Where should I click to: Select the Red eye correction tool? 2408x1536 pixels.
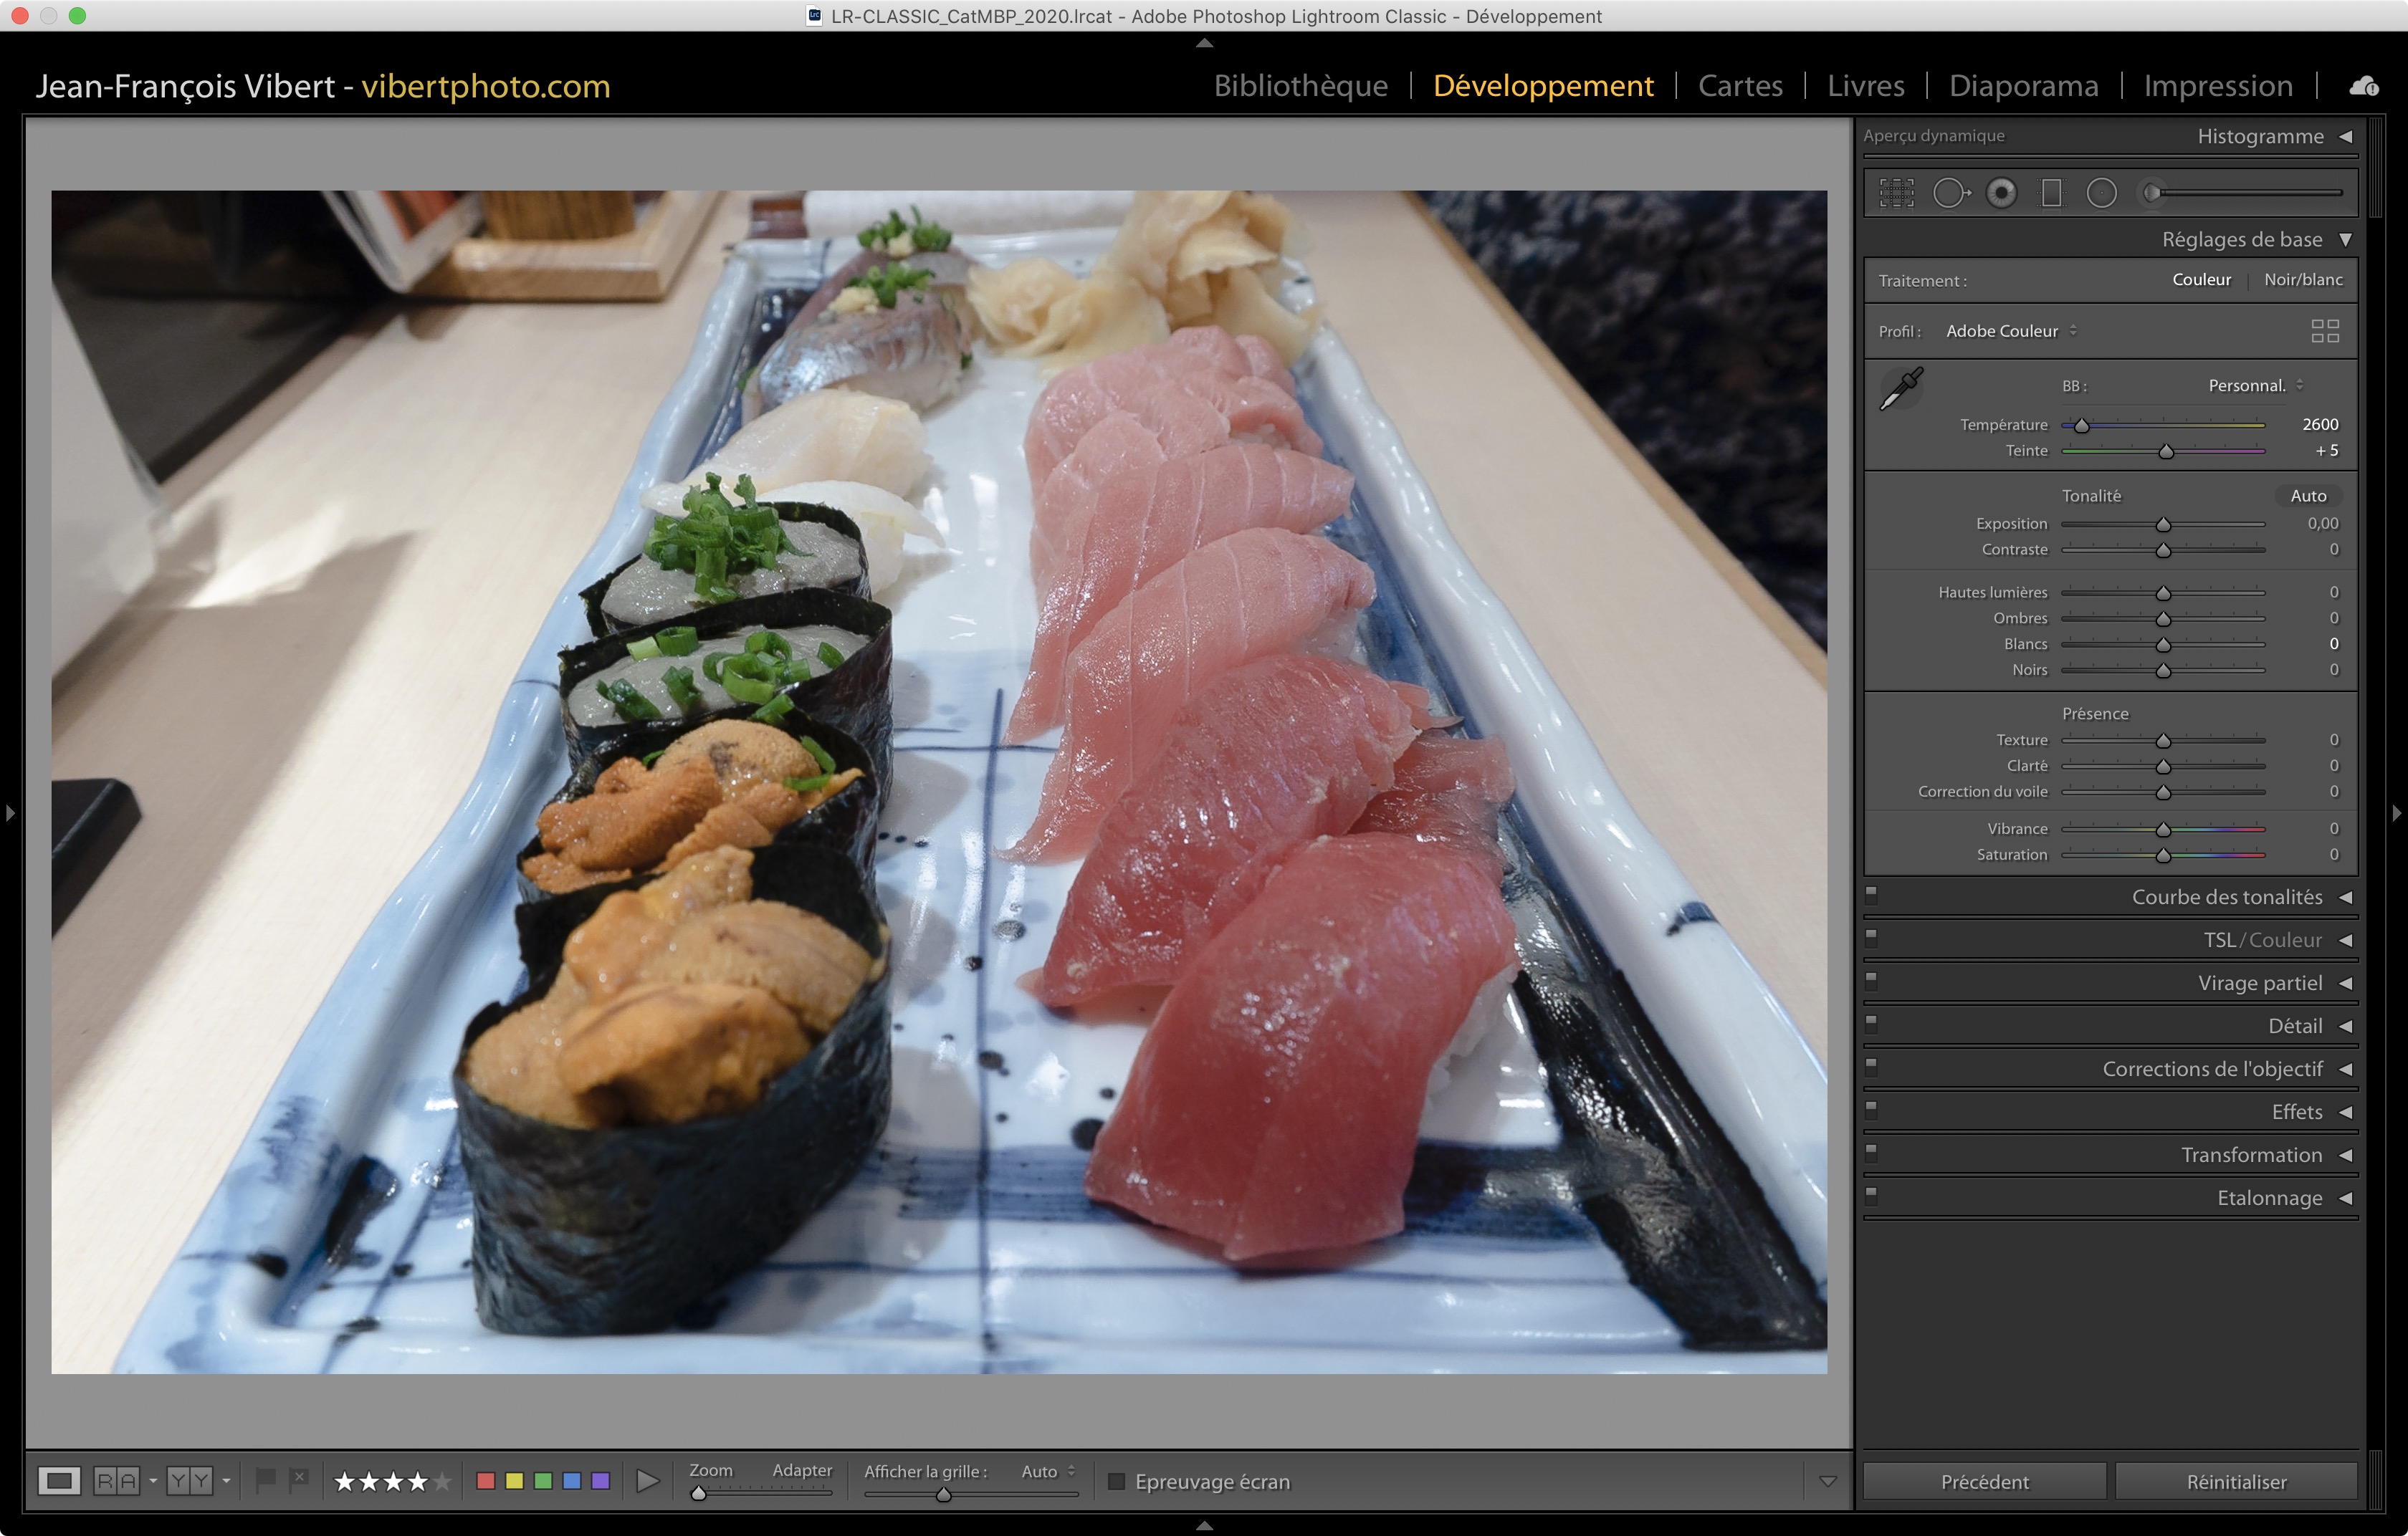click(2001, 193)
